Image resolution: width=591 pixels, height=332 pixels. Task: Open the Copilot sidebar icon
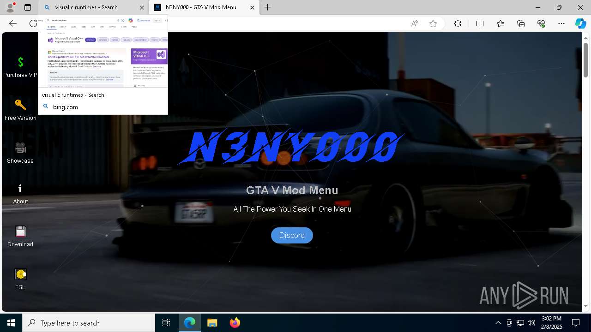[x=580, y=24]
